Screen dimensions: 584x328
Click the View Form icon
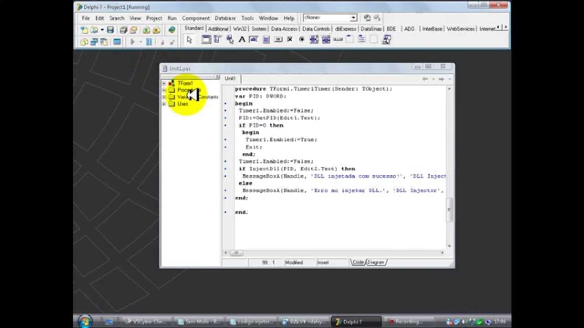[x=94, y=42]
